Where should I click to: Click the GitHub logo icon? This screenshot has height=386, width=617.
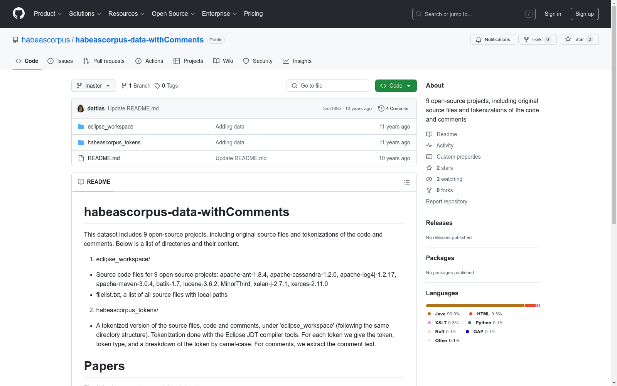click(19, 14)
